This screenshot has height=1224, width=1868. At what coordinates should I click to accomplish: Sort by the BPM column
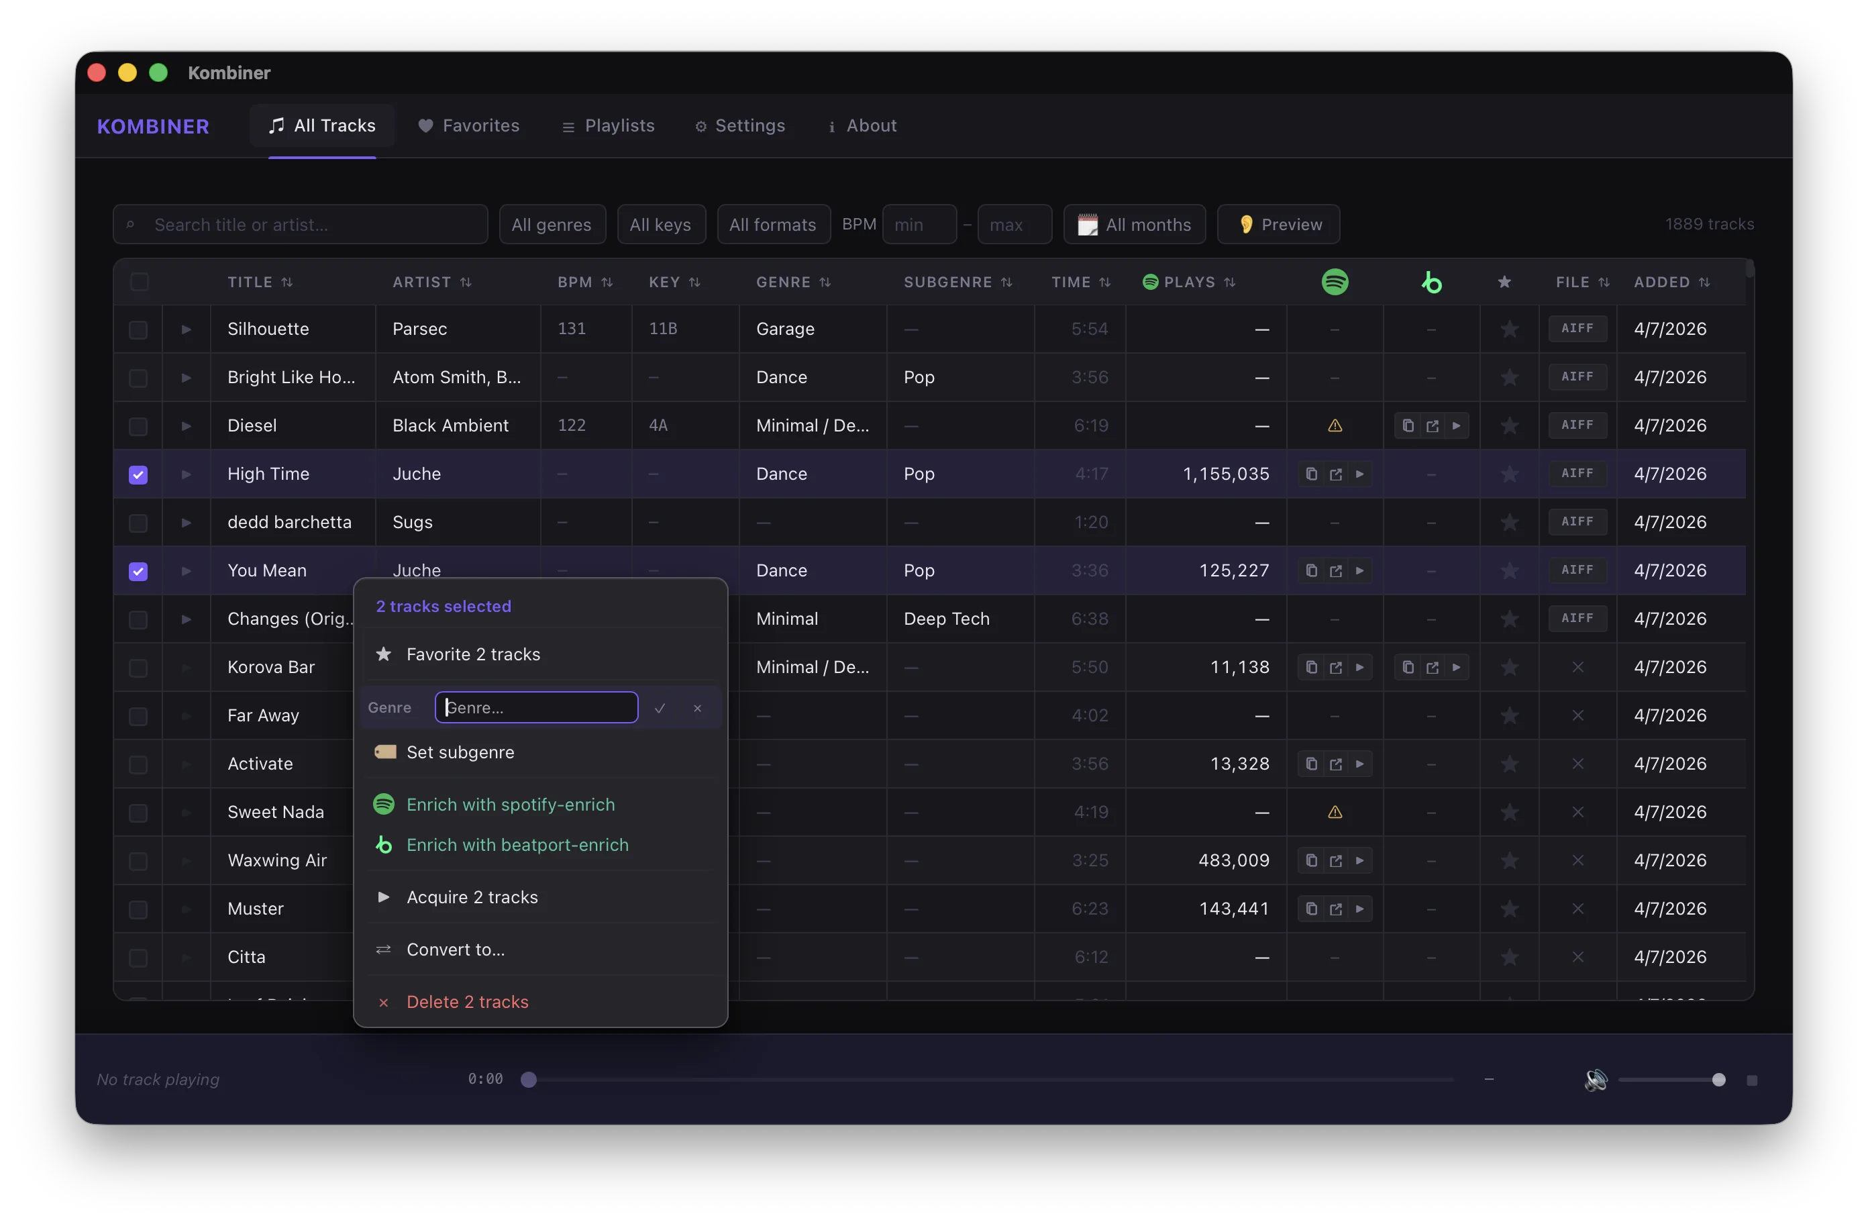pyautogui.click(x=584, y=282)
